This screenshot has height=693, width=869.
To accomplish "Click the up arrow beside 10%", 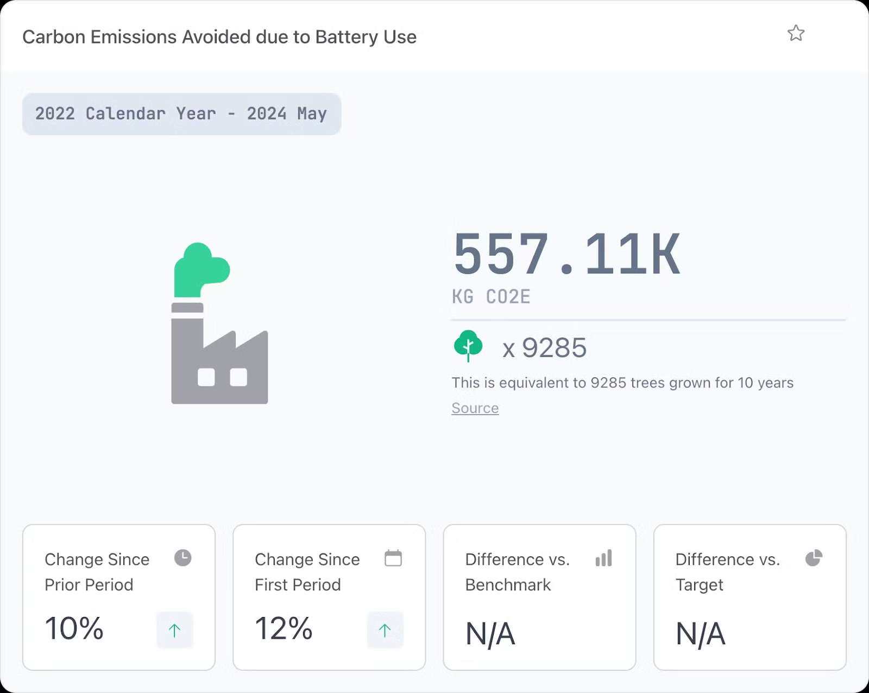I will [174, 630].
